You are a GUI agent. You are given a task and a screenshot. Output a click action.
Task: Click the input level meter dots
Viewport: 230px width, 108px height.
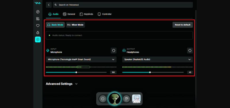[81, 67]
